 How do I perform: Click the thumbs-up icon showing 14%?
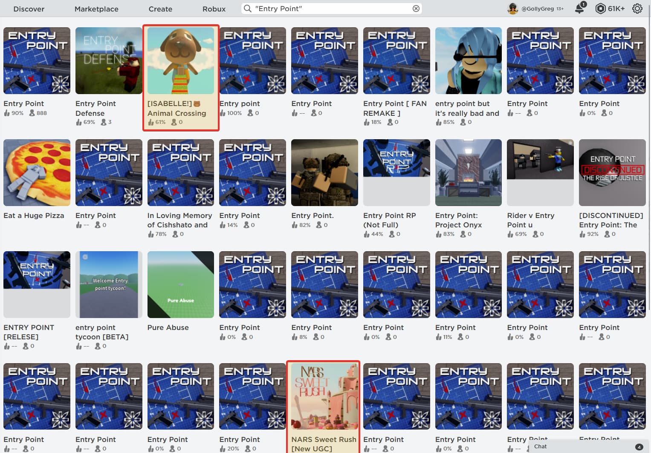point(223,225)
